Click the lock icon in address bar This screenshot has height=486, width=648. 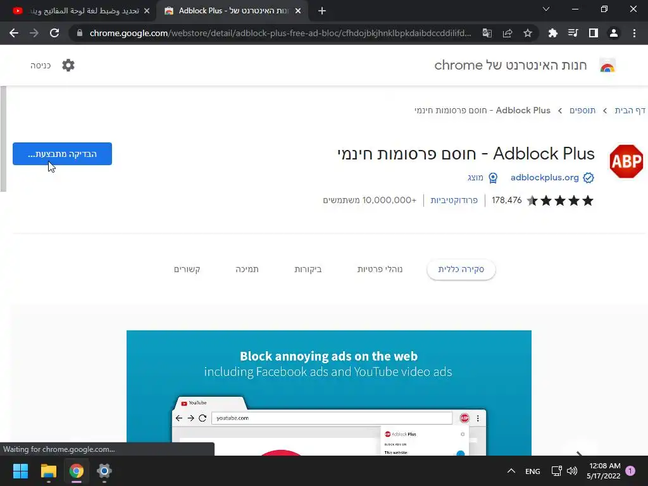pos(80,33)
